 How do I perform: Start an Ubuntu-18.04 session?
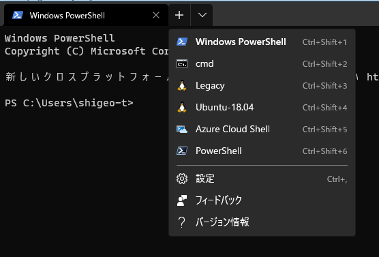coord(262,107)
